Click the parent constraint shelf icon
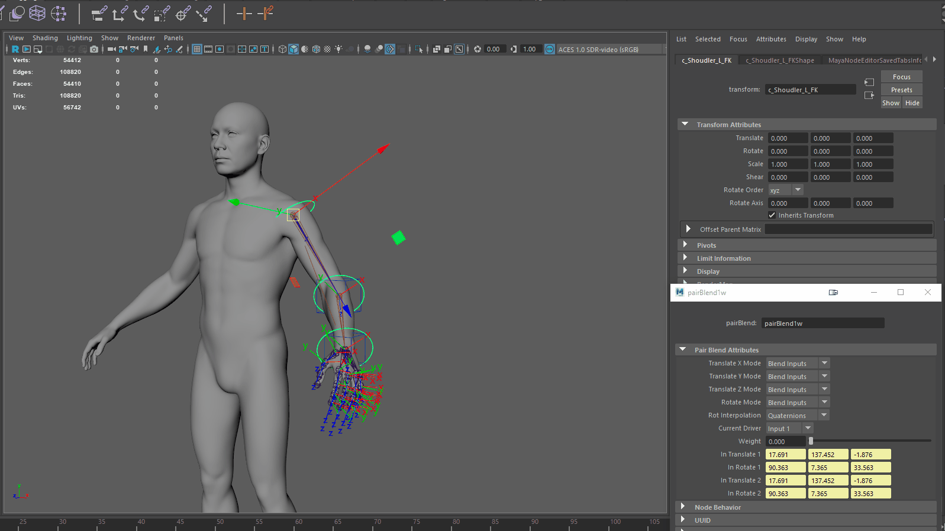Screen dimensions: 945x531 [99, 13]
